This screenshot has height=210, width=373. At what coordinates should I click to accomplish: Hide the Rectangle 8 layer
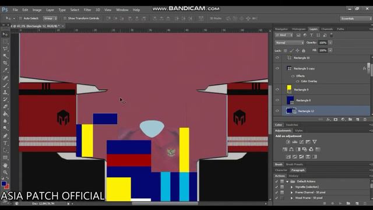[277, 100]
